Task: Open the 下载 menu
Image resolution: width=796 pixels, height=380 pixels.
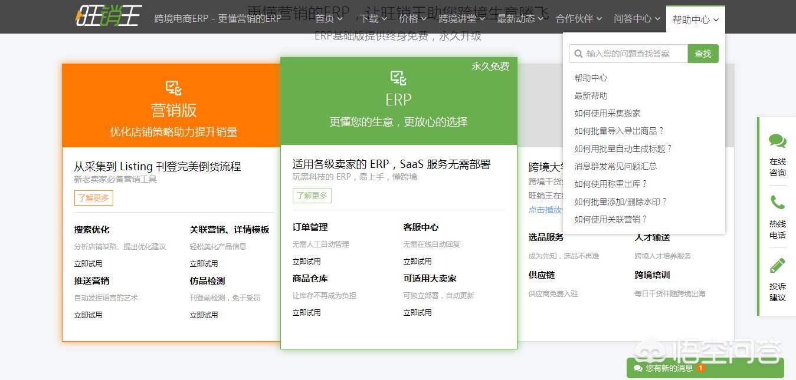Action: point(371,18)
